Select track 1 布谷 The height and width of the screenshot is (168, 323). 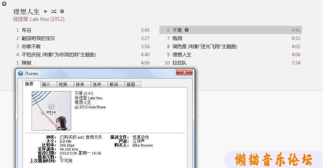pyautogui.click(x=83, y=30)
